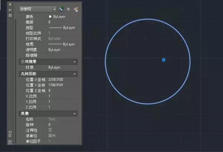Click the 注释性 value 否

tap(50, 130)
